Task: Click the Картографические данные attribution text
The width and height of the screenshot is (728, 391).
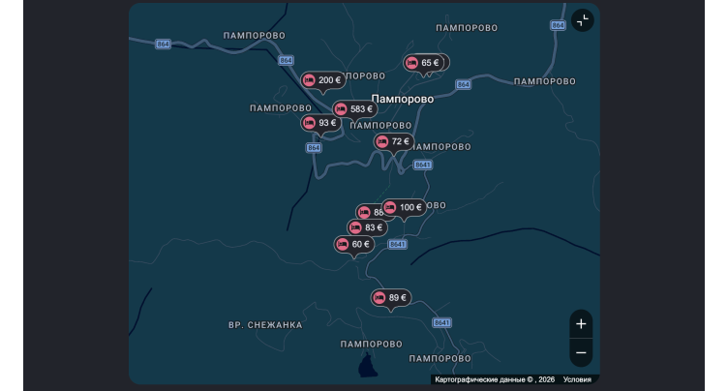Action: tap(495, 379)
